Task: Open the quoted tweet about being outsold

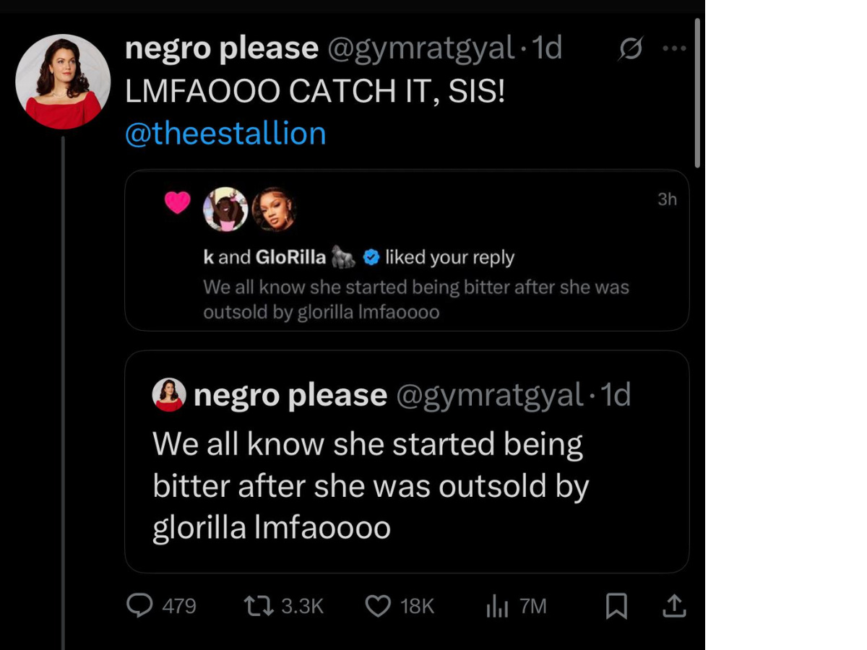Action: pos(406,485)
